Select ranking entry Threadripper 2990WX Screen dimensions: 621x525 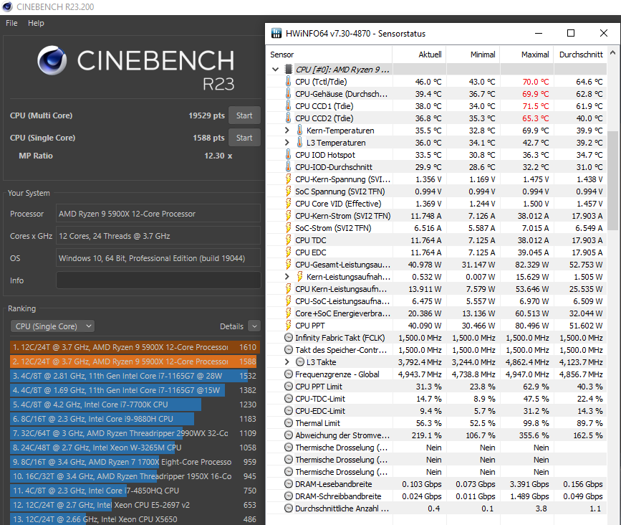click(135, 433)
